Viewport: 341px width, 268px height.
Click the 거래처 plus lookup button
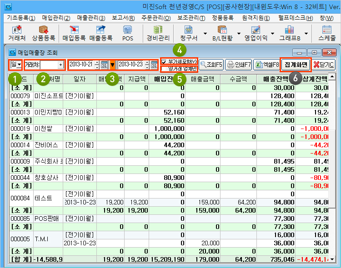(x=60, y=65)
